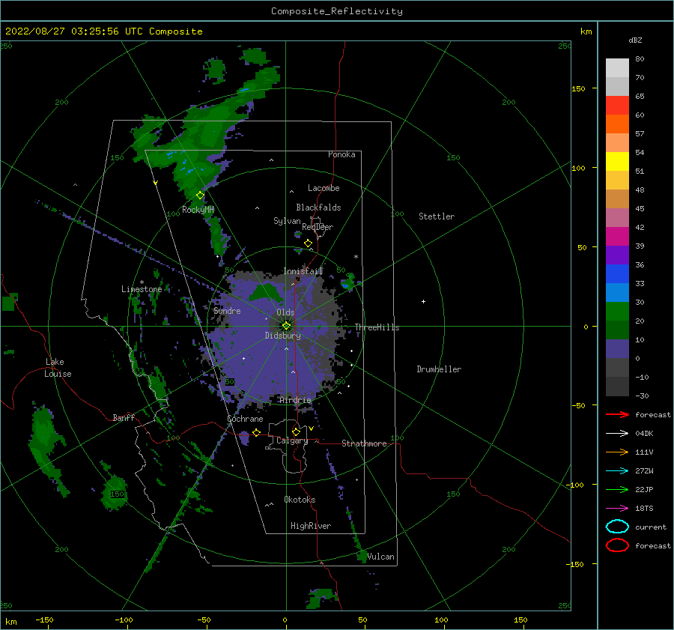674x630 pixels.
Task: Click the yellow diamond marker near RedDeer
Action: (308, 243)
